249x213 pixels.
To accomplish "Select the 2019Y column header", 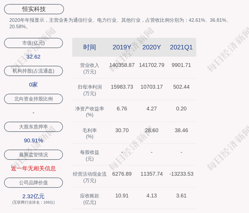I will tap(122, 47).
